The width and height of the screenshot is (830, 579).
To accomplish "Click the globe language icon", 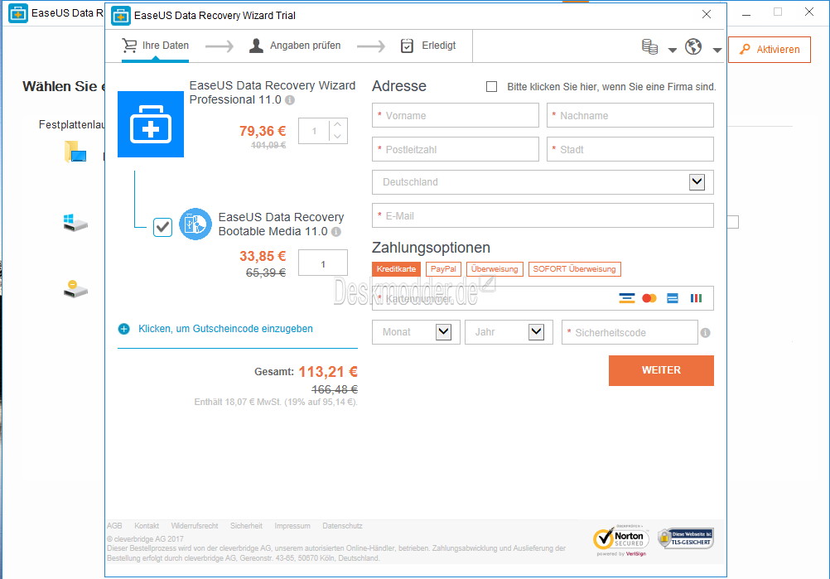I will (x=693, y=47).
